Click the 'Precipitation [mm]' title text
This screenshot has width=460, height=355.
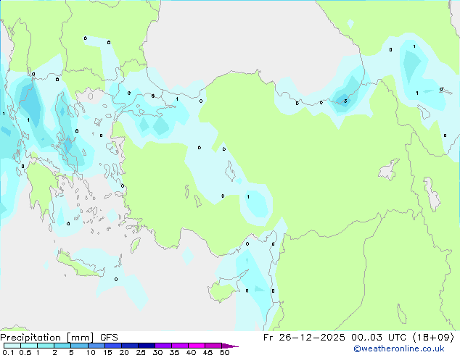tap(47, 338)
